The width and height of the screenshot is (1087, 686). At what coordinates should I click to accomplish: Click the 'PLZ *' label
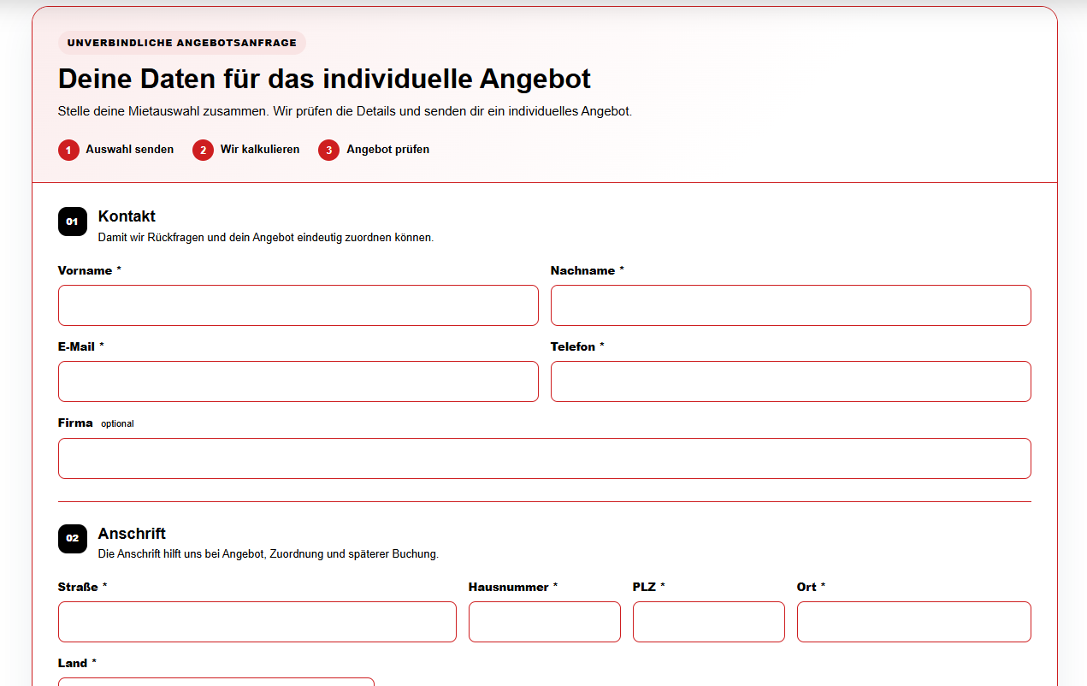pos(649,587)
